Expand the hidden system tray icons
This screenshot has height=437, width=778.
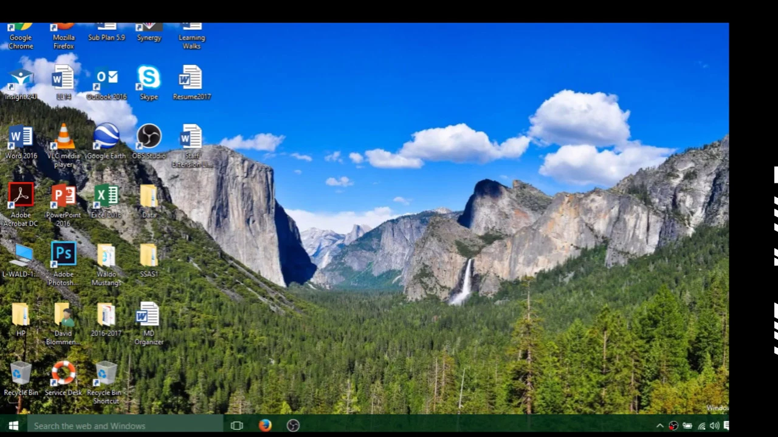click(660, 426)
